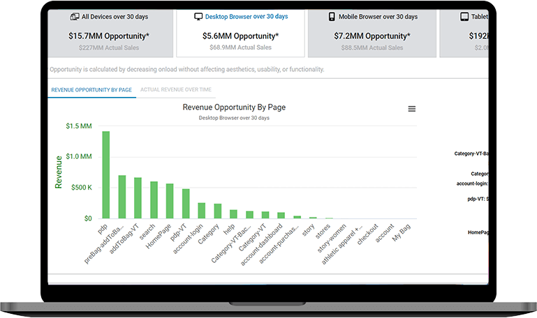Screen dimensions: 537x318
Task: Switch to Revenue Opportunity By Page tab
Action: [x=91, y=90]
